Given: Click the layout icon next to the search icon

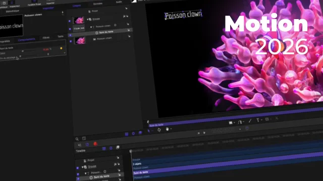Looking at the screenshot, I should coord(84,138).
